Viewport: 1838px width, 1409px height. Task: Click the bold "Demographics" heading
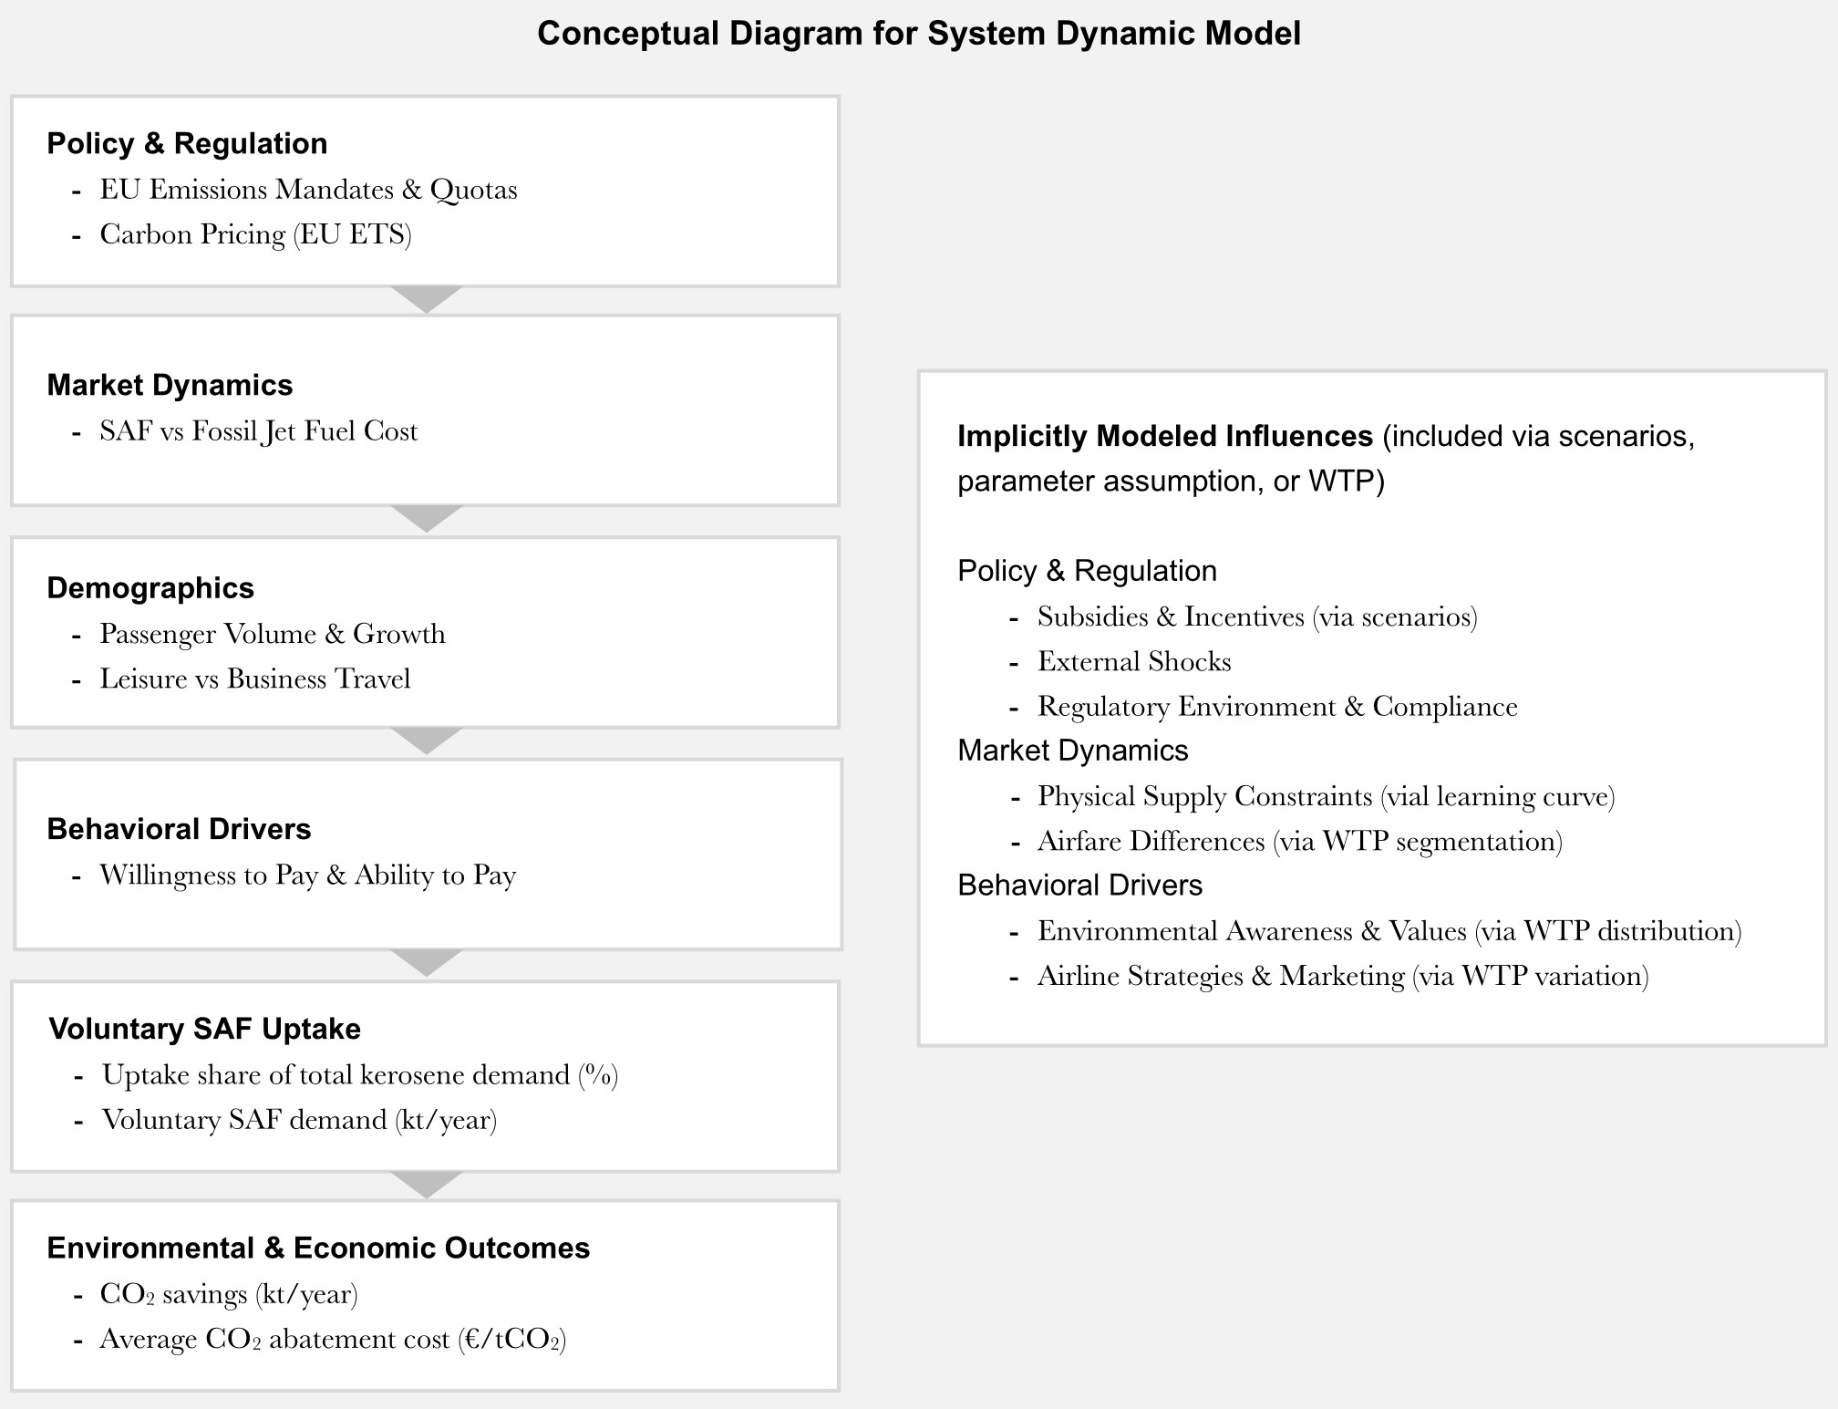click(150, 588)
